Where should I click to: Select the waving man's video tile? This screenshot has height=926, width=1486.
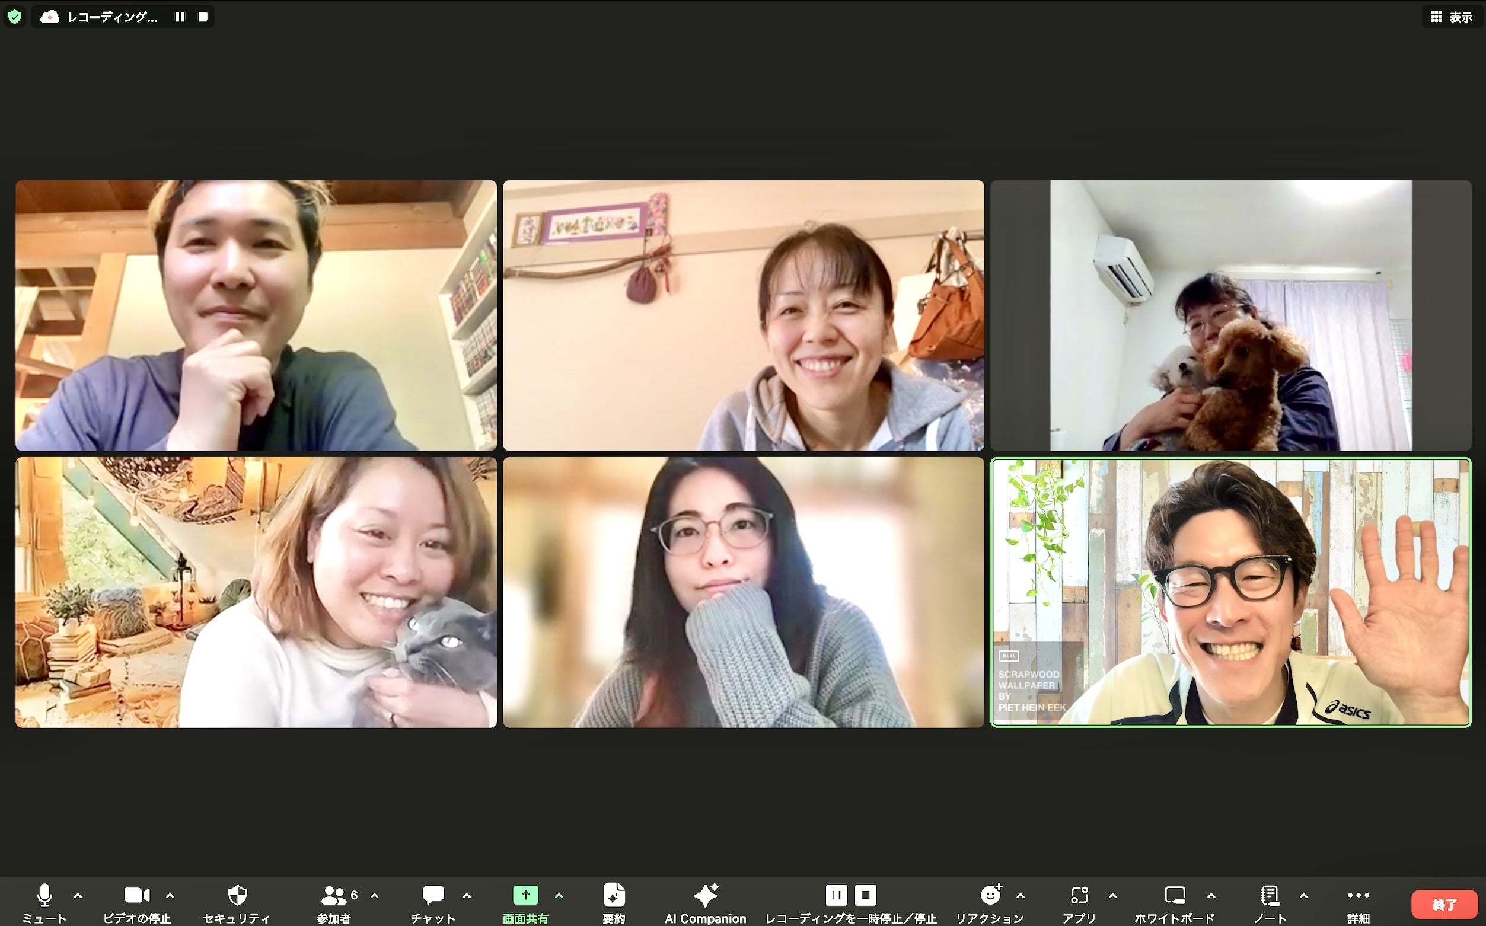click(x=1230, y=592)
